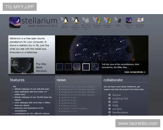Screen dimensions: 163x130
Task: Click the mailing list link
Action: (120, 99)
